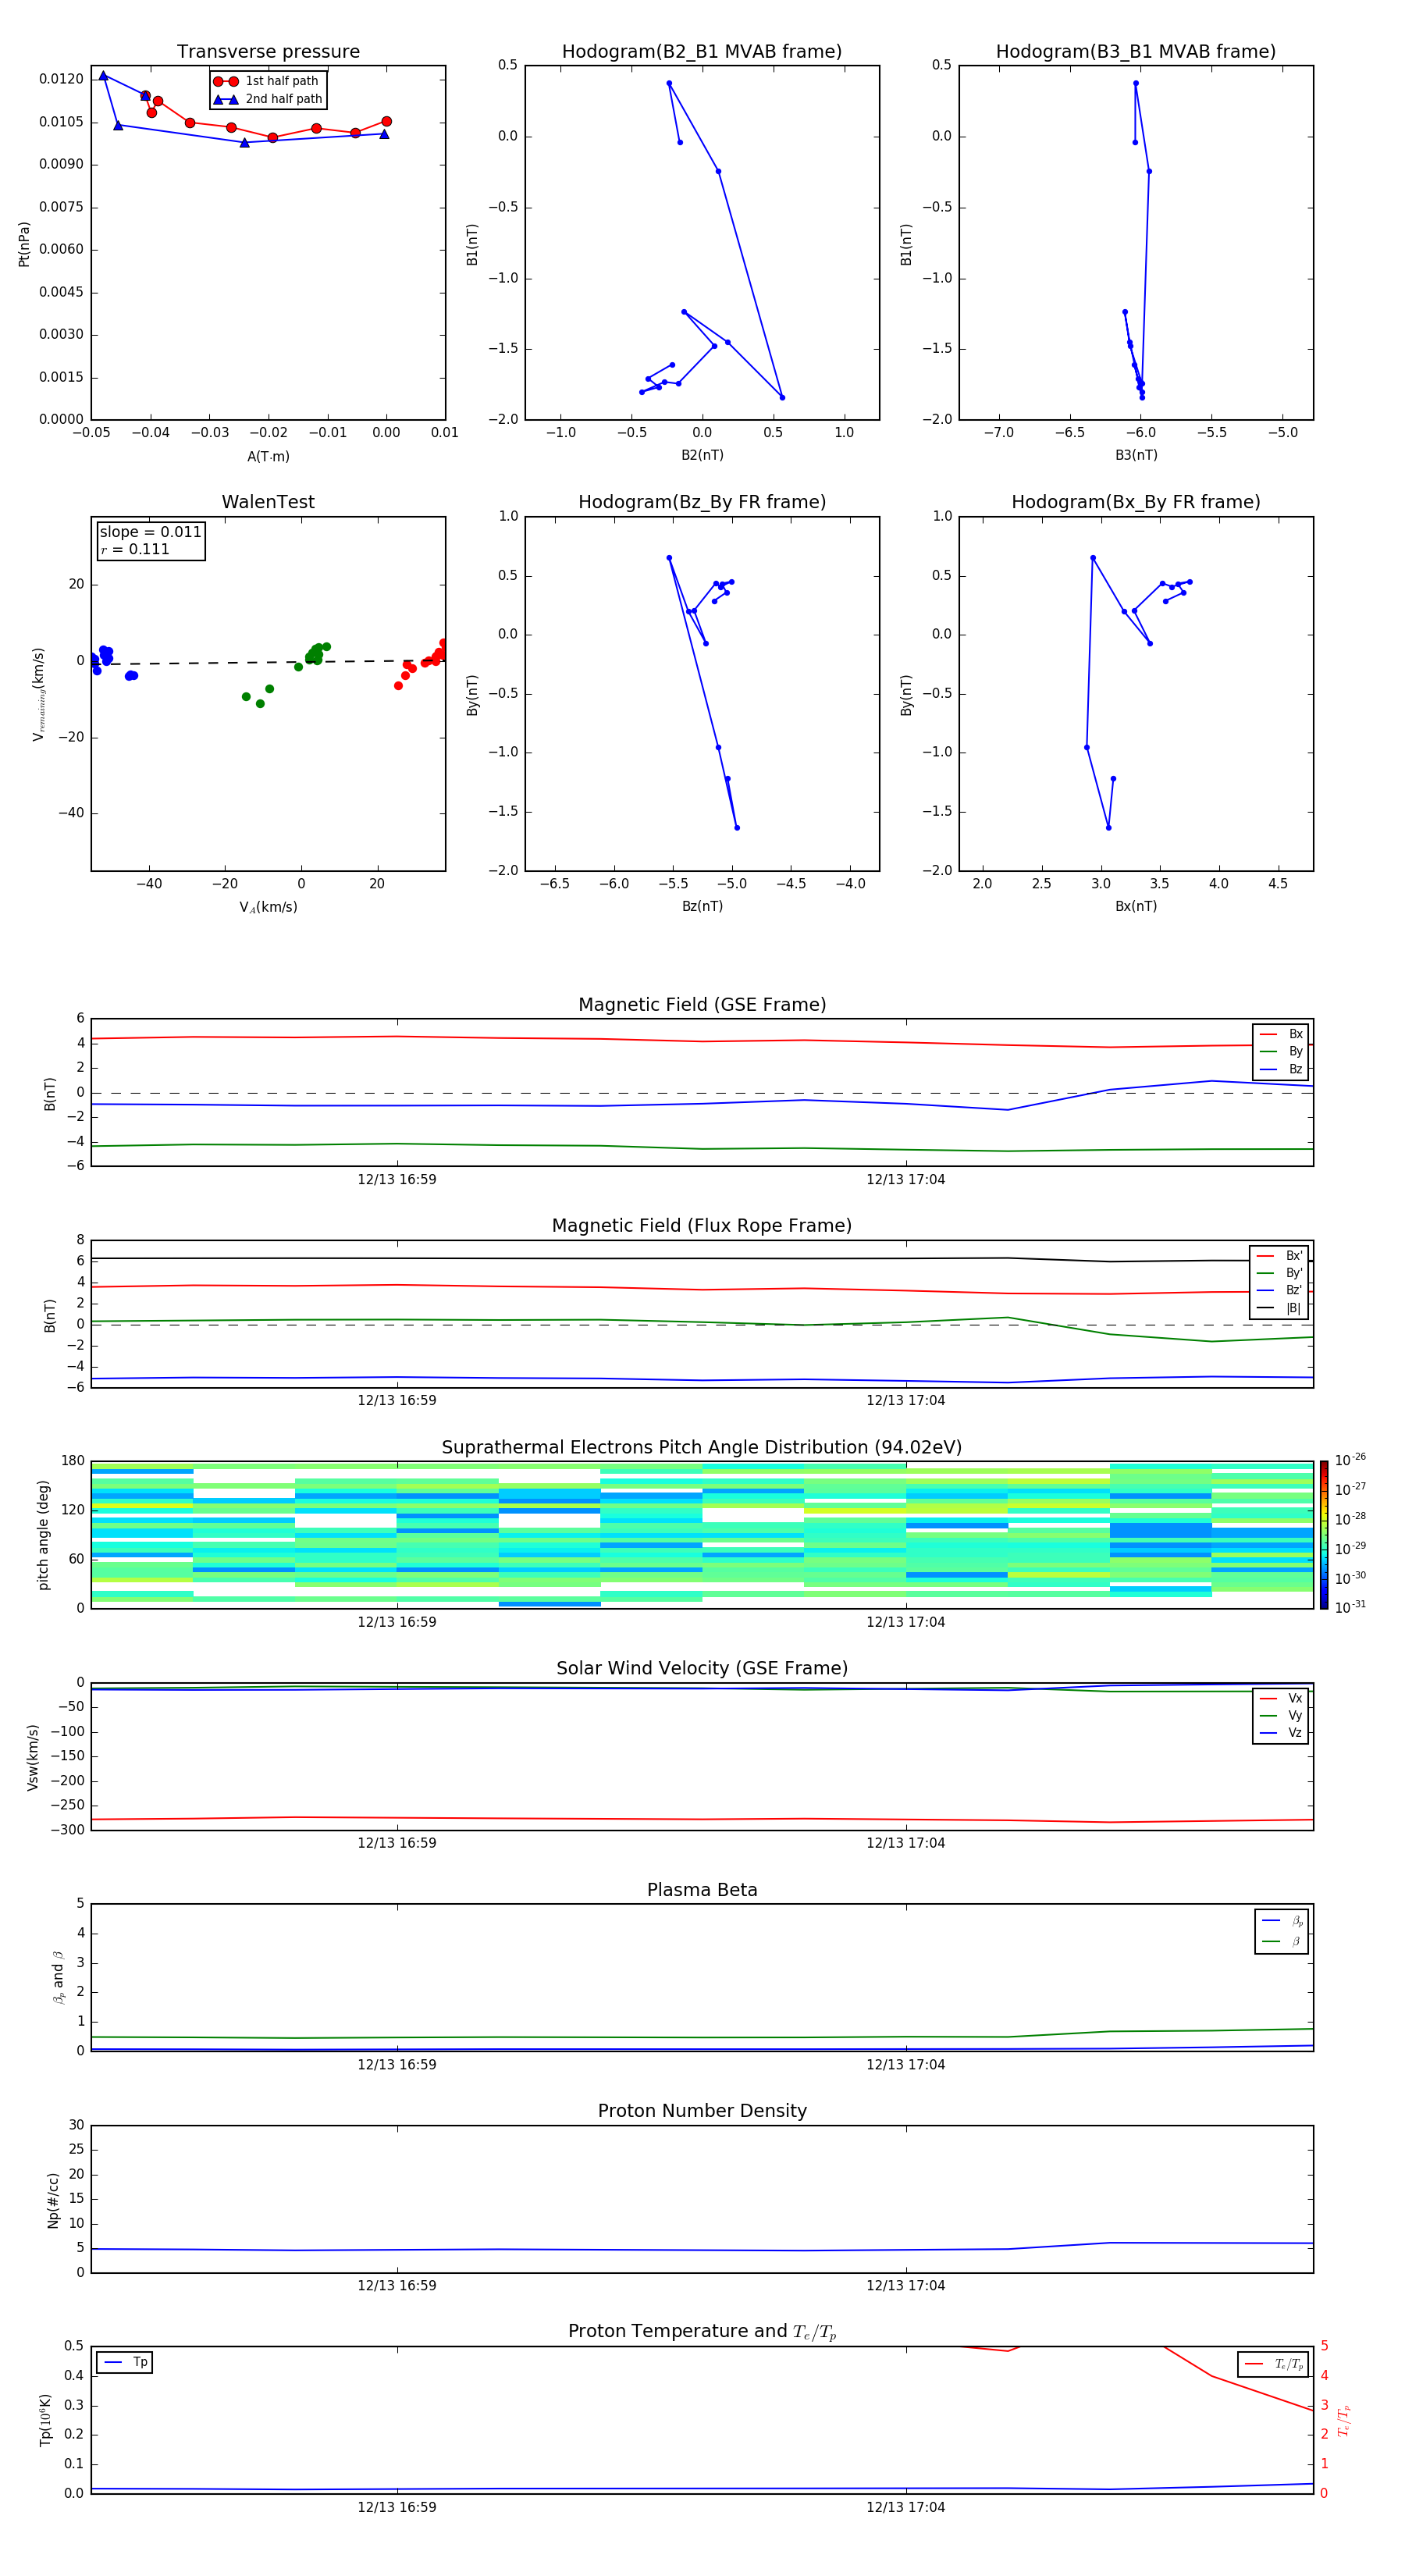The width and height of the screenshot is (1405, 2576).
Task: Select the "Magnetic Field (Flux Rope Frame)" title
Action: tap(702, 1225)
